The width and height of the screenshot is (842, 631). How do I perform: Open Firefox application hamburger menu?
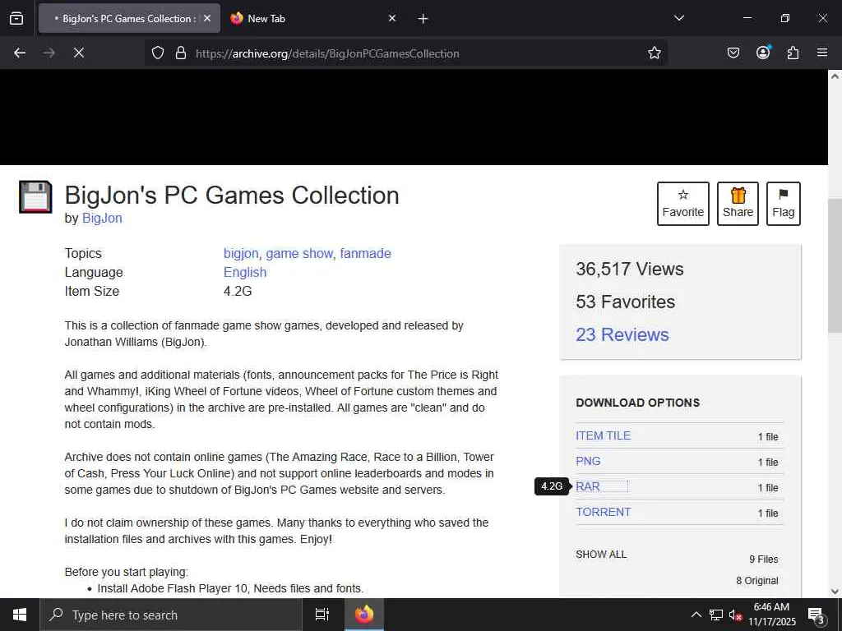pyautogui.click(x=822, y=53)
